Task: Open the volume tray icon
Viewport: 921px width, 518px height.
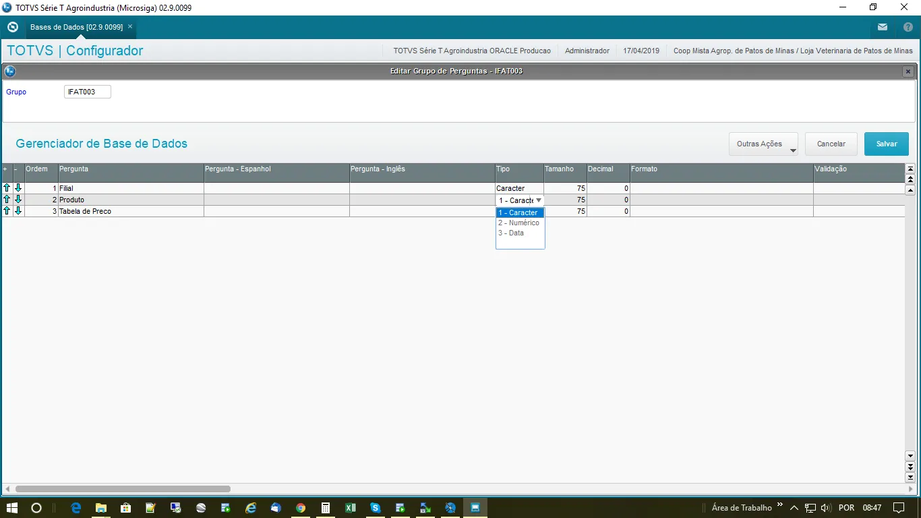Action: click(x=826, y=508)
